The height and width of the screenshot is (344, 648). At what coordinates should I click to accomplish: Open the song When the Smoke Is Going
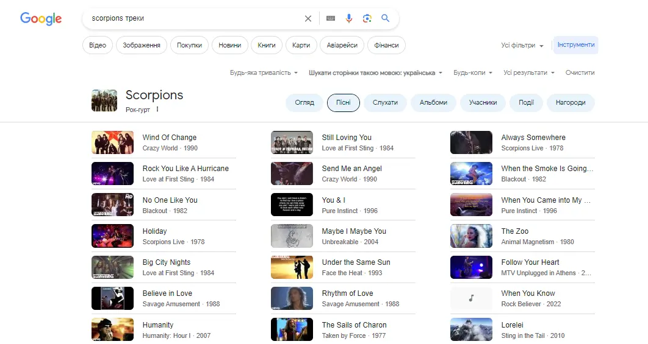(x=522, y=174)
